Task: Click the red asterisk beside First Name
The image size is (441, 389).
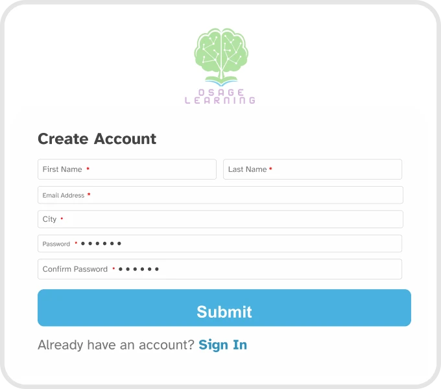Action: (88, 169)
